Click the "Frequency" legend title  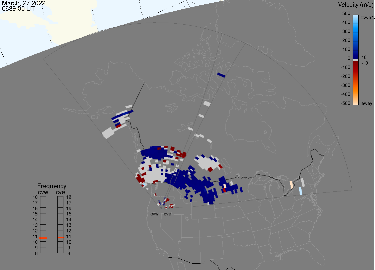(52, 186)
